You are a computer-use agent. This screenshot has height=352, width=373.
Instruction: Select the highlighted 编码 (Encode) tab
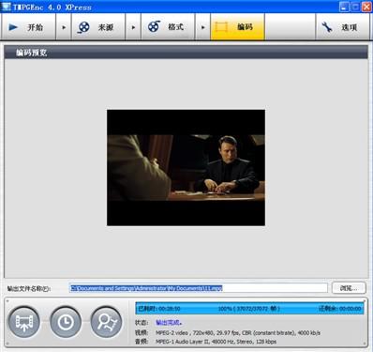pyautogui.click(x=238, y=27)
